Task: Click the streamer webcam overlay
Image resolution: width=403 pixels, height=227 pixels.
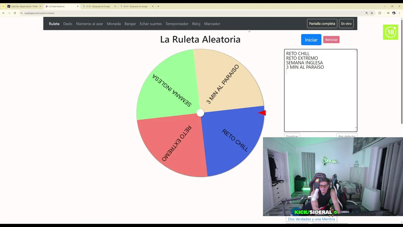Action: coord(333,177)
